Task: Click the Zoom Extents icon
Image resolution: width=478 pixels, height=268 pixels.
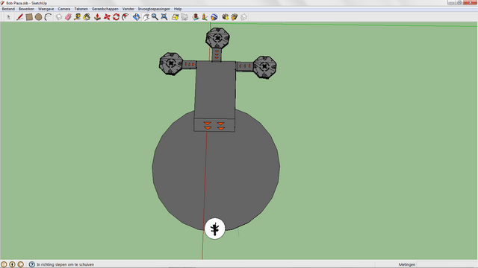Action: (x=164, y=17)
